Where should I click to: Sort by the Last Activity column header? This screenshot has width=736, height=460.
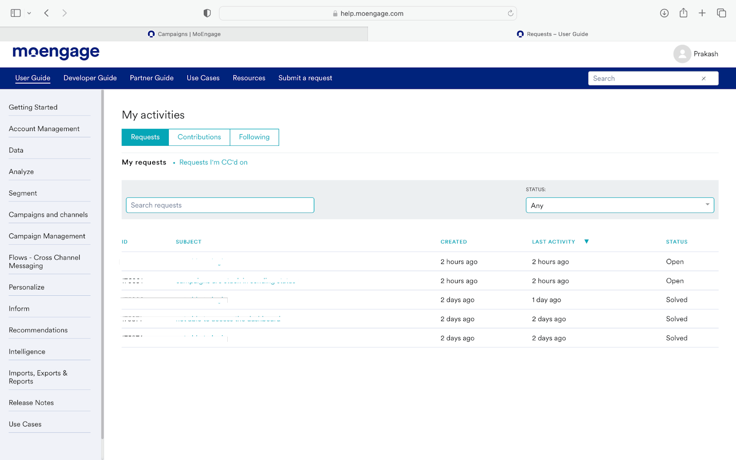[553, 242]
